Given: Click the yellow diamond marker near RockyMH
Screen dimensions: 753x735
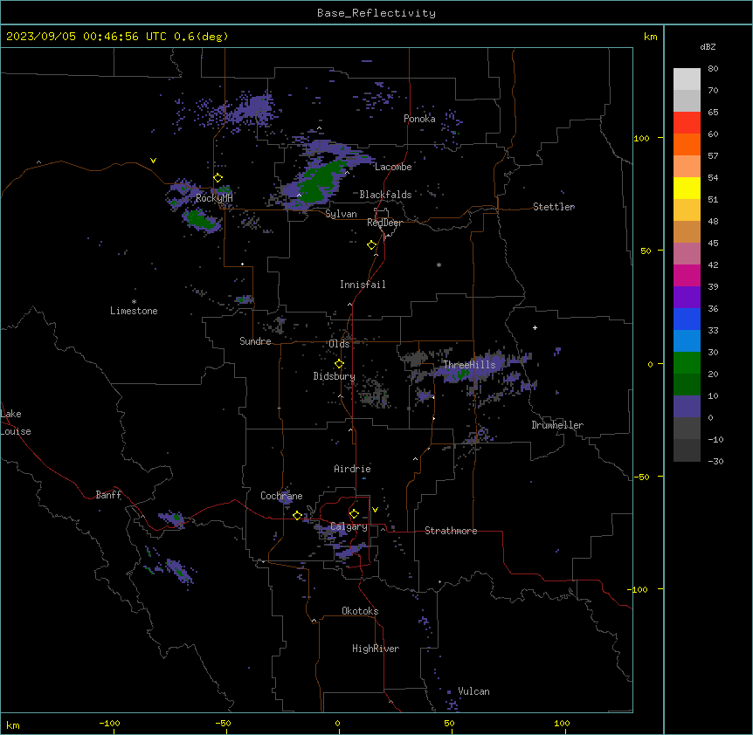Looking at the screenshot, I should coord(218,178).
